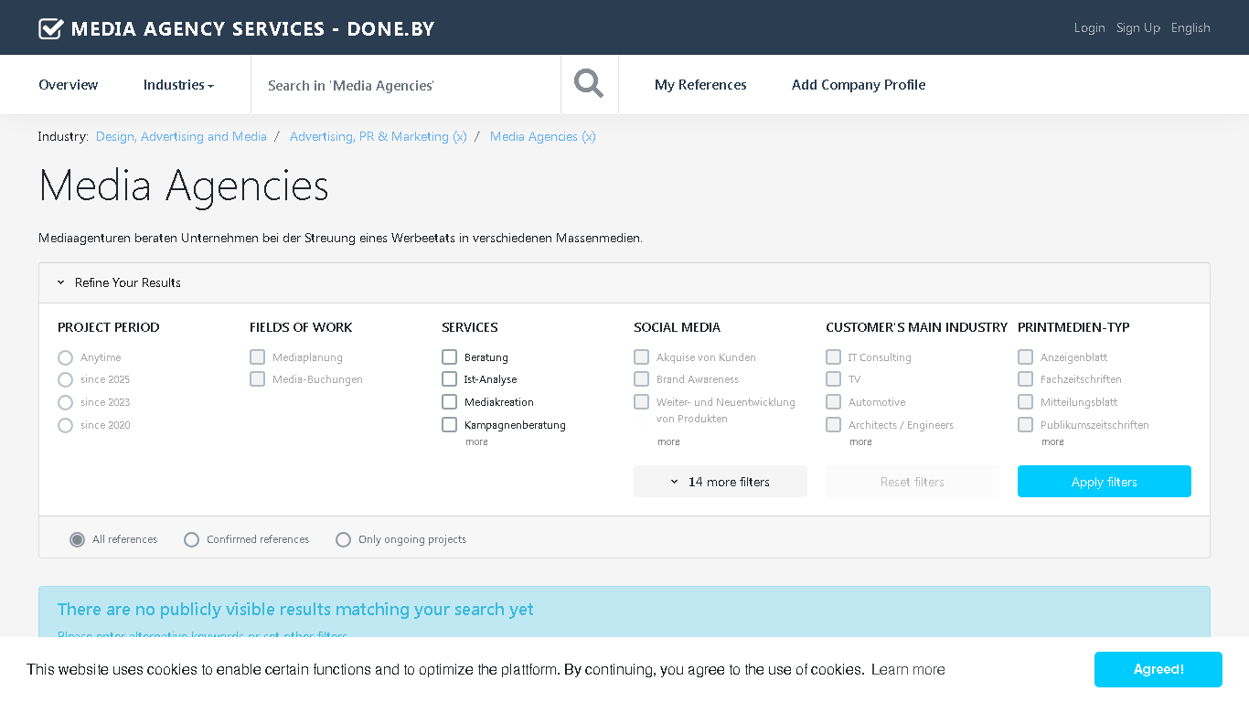
Task: Check the Mediakreation checkbox
Action: pos(449,401)
